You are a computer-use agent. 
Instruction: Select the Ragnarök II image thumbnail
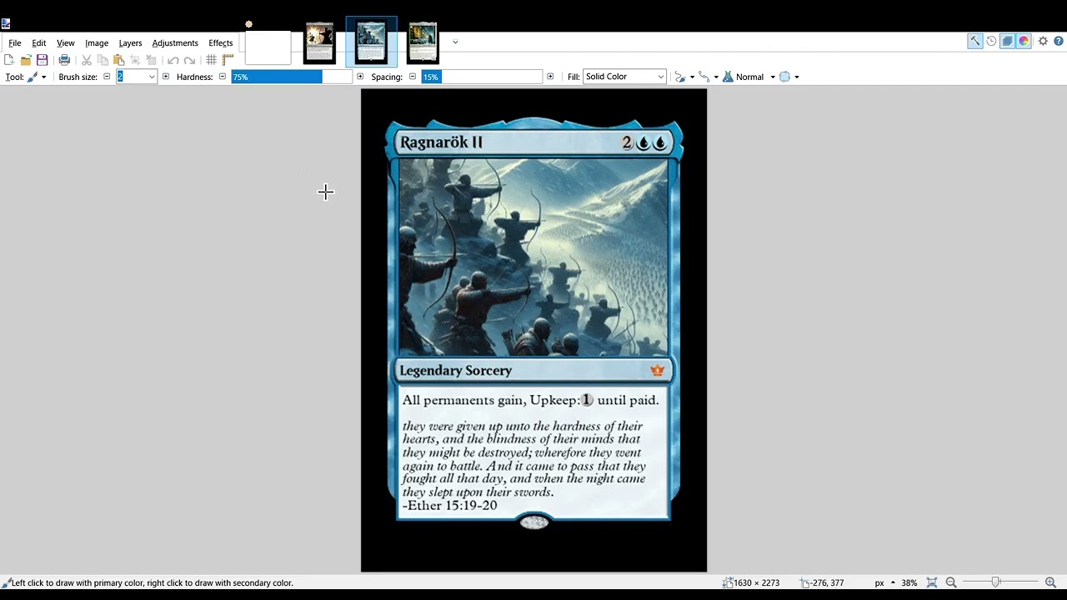pyautogui.click(x=371, y=42)
